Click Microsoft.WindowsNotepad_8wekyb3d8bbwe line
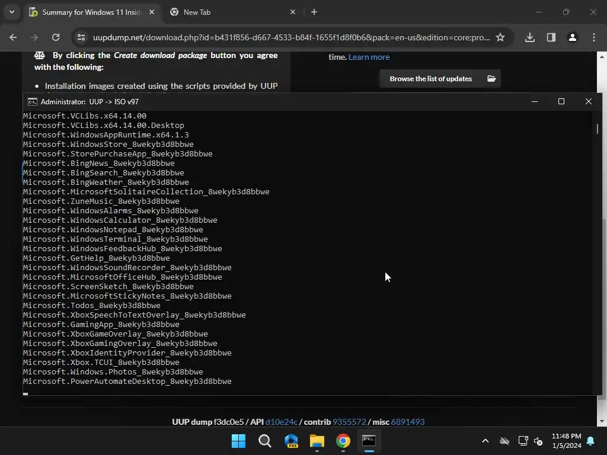Screen dimensions: 607x455 point(113,229)
